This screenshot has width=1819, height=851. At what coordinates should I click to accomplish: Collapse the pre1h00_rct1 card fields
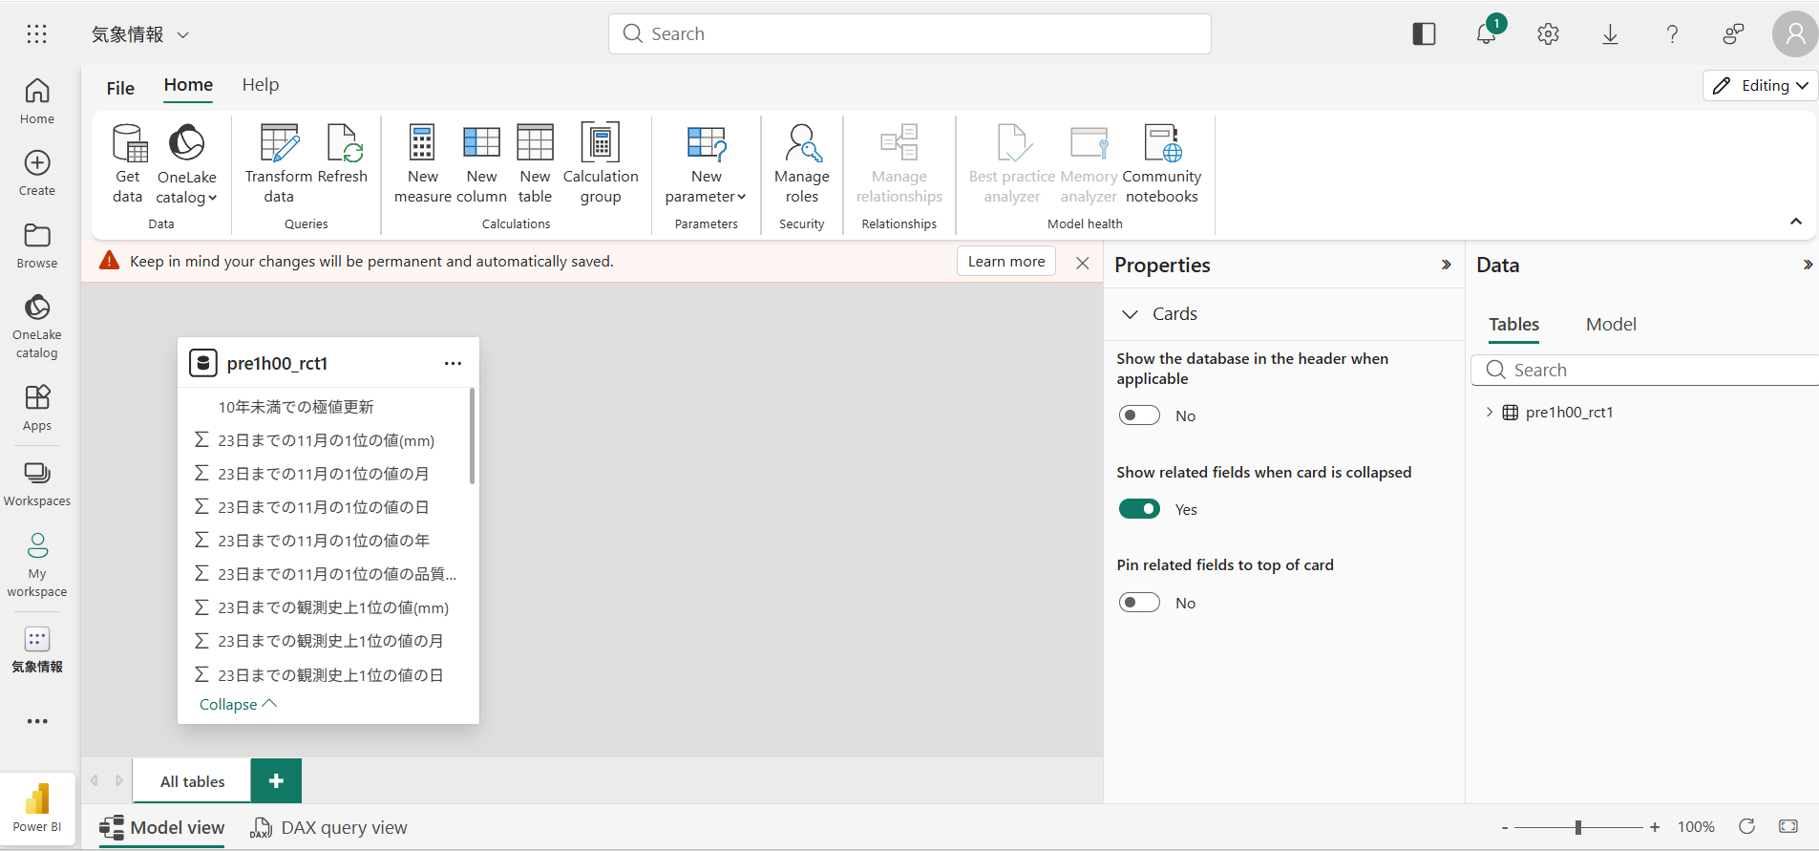coord(238,704)
